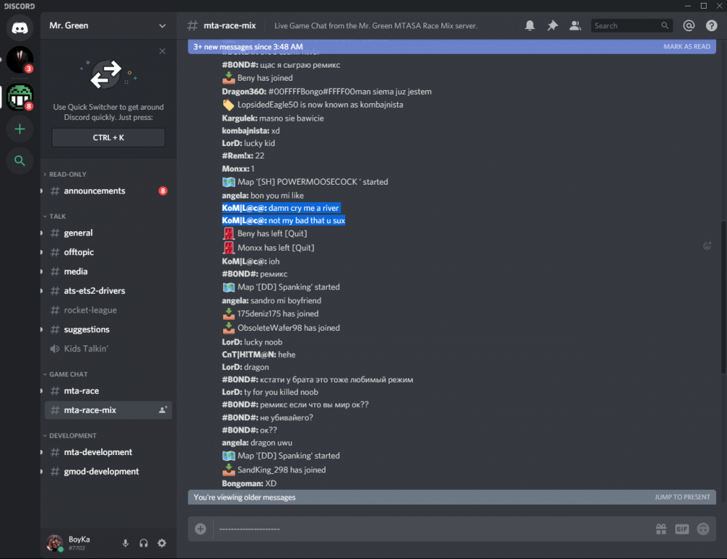Open the mentions @ inbox icon
727x559 pixels.
(x=689, y=25)
